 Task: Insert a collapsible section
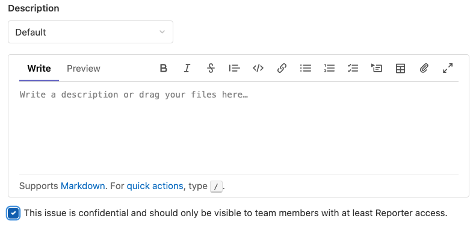[377, 69]
